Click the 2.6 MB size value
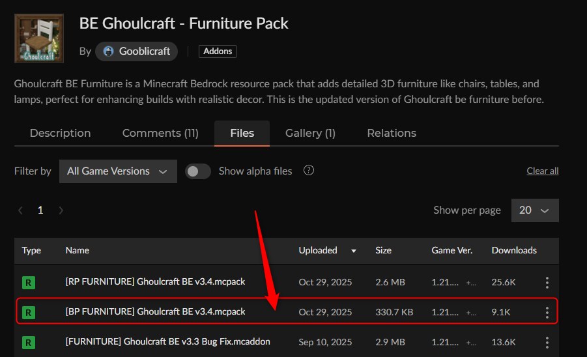 pyautogui.click(x=390, y=282)
